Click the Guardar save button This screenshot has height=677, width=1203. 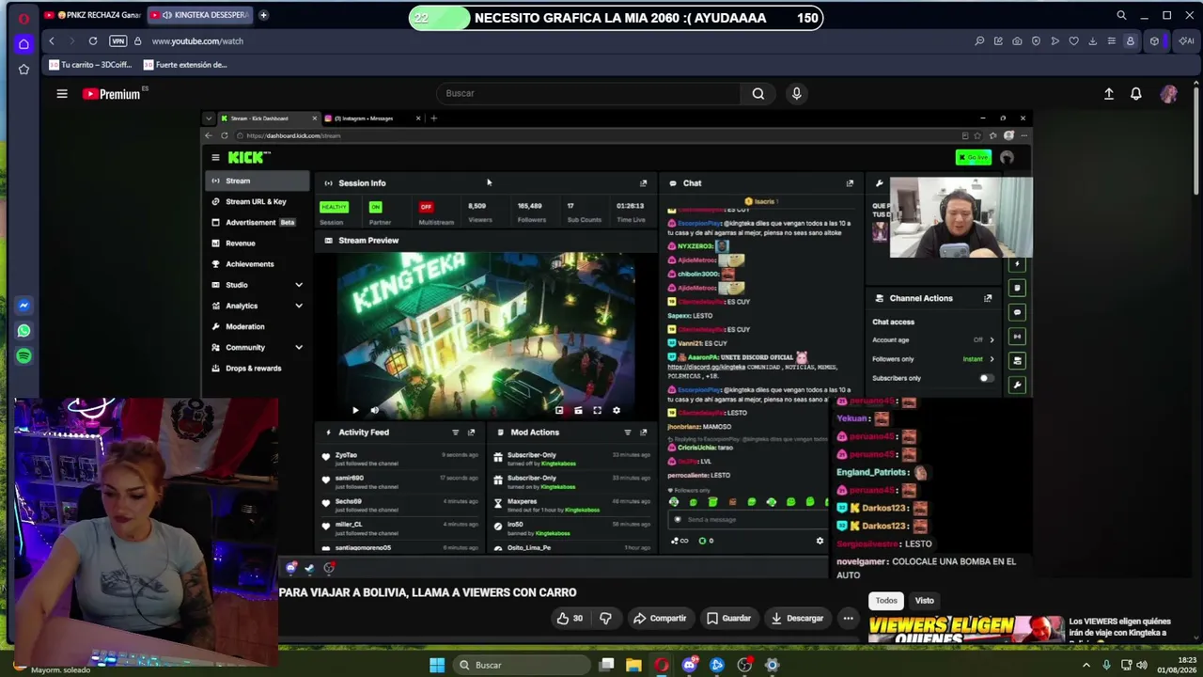[x=728, y=618]
